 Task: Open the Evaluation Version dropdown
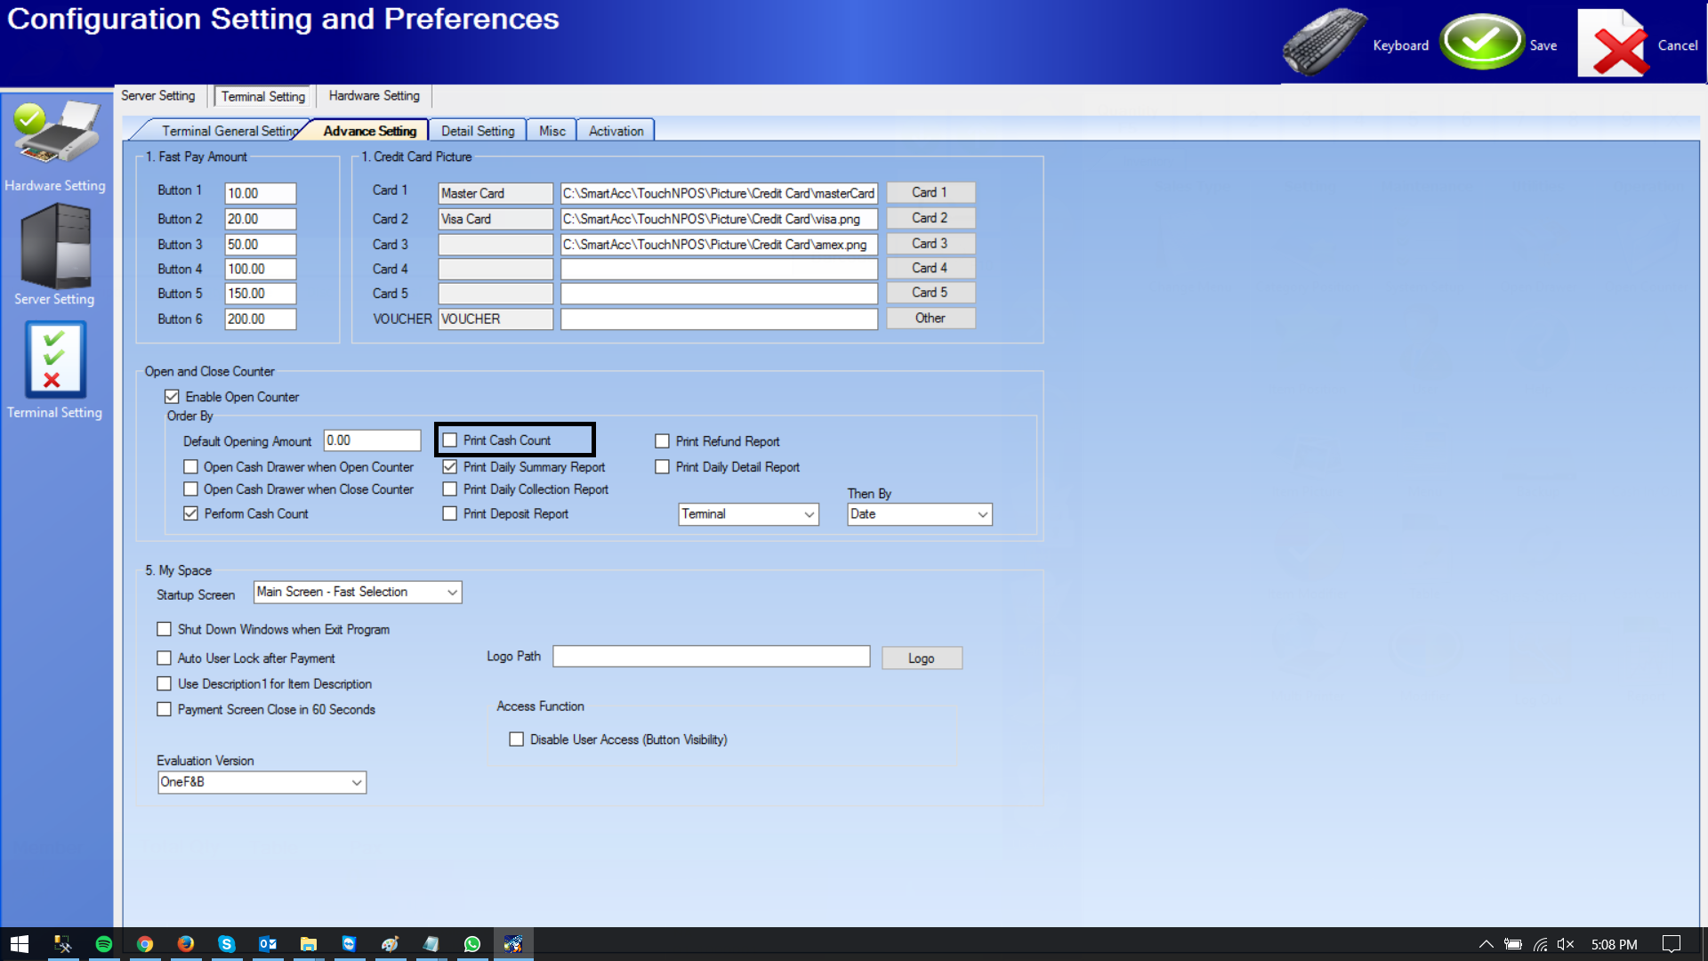(356, 783)
